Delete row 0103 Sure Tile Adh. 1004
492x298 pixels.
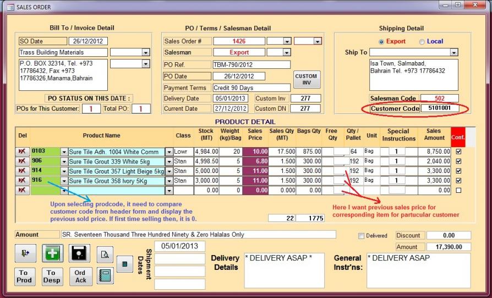(x=22, y=151)
